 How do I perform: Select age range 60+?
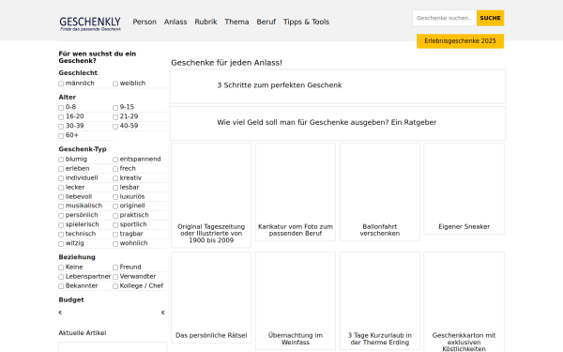(61, 135)
